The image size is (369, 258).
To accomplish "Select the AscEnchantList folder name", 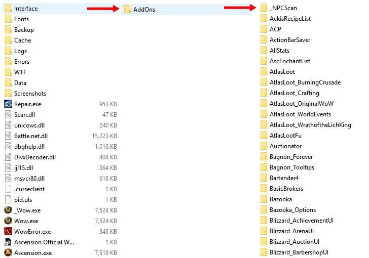I will pyautogui.click(x=290, y=61).
